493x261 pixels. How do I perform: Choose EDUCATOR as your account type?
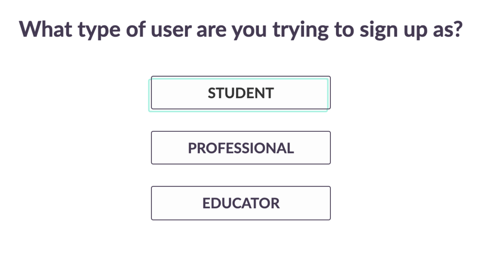[x=240, y=203]
